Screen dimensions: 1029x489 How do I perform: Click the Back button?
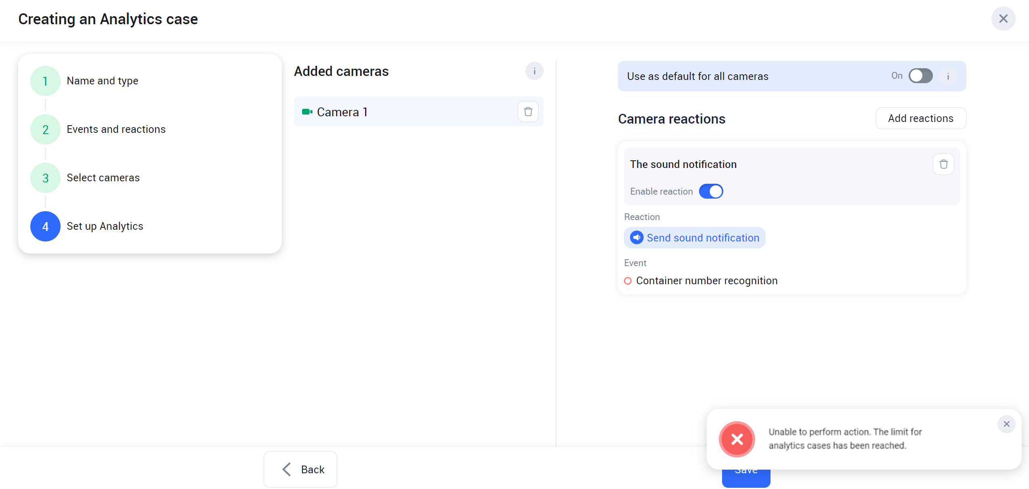click(300, 470)
